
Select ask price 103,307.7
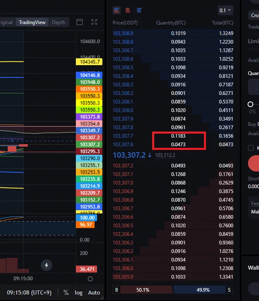pos(123,136)
